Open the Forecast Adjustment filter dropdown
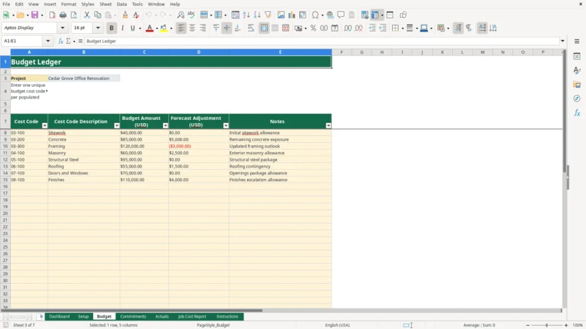 [x=225, y=126]
